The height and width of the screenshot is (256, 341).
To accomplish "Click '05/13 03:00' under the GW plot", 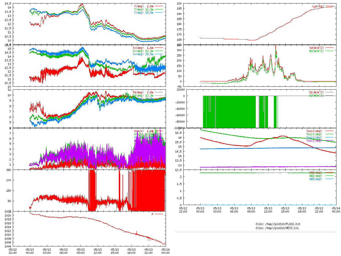I will 217,210.
